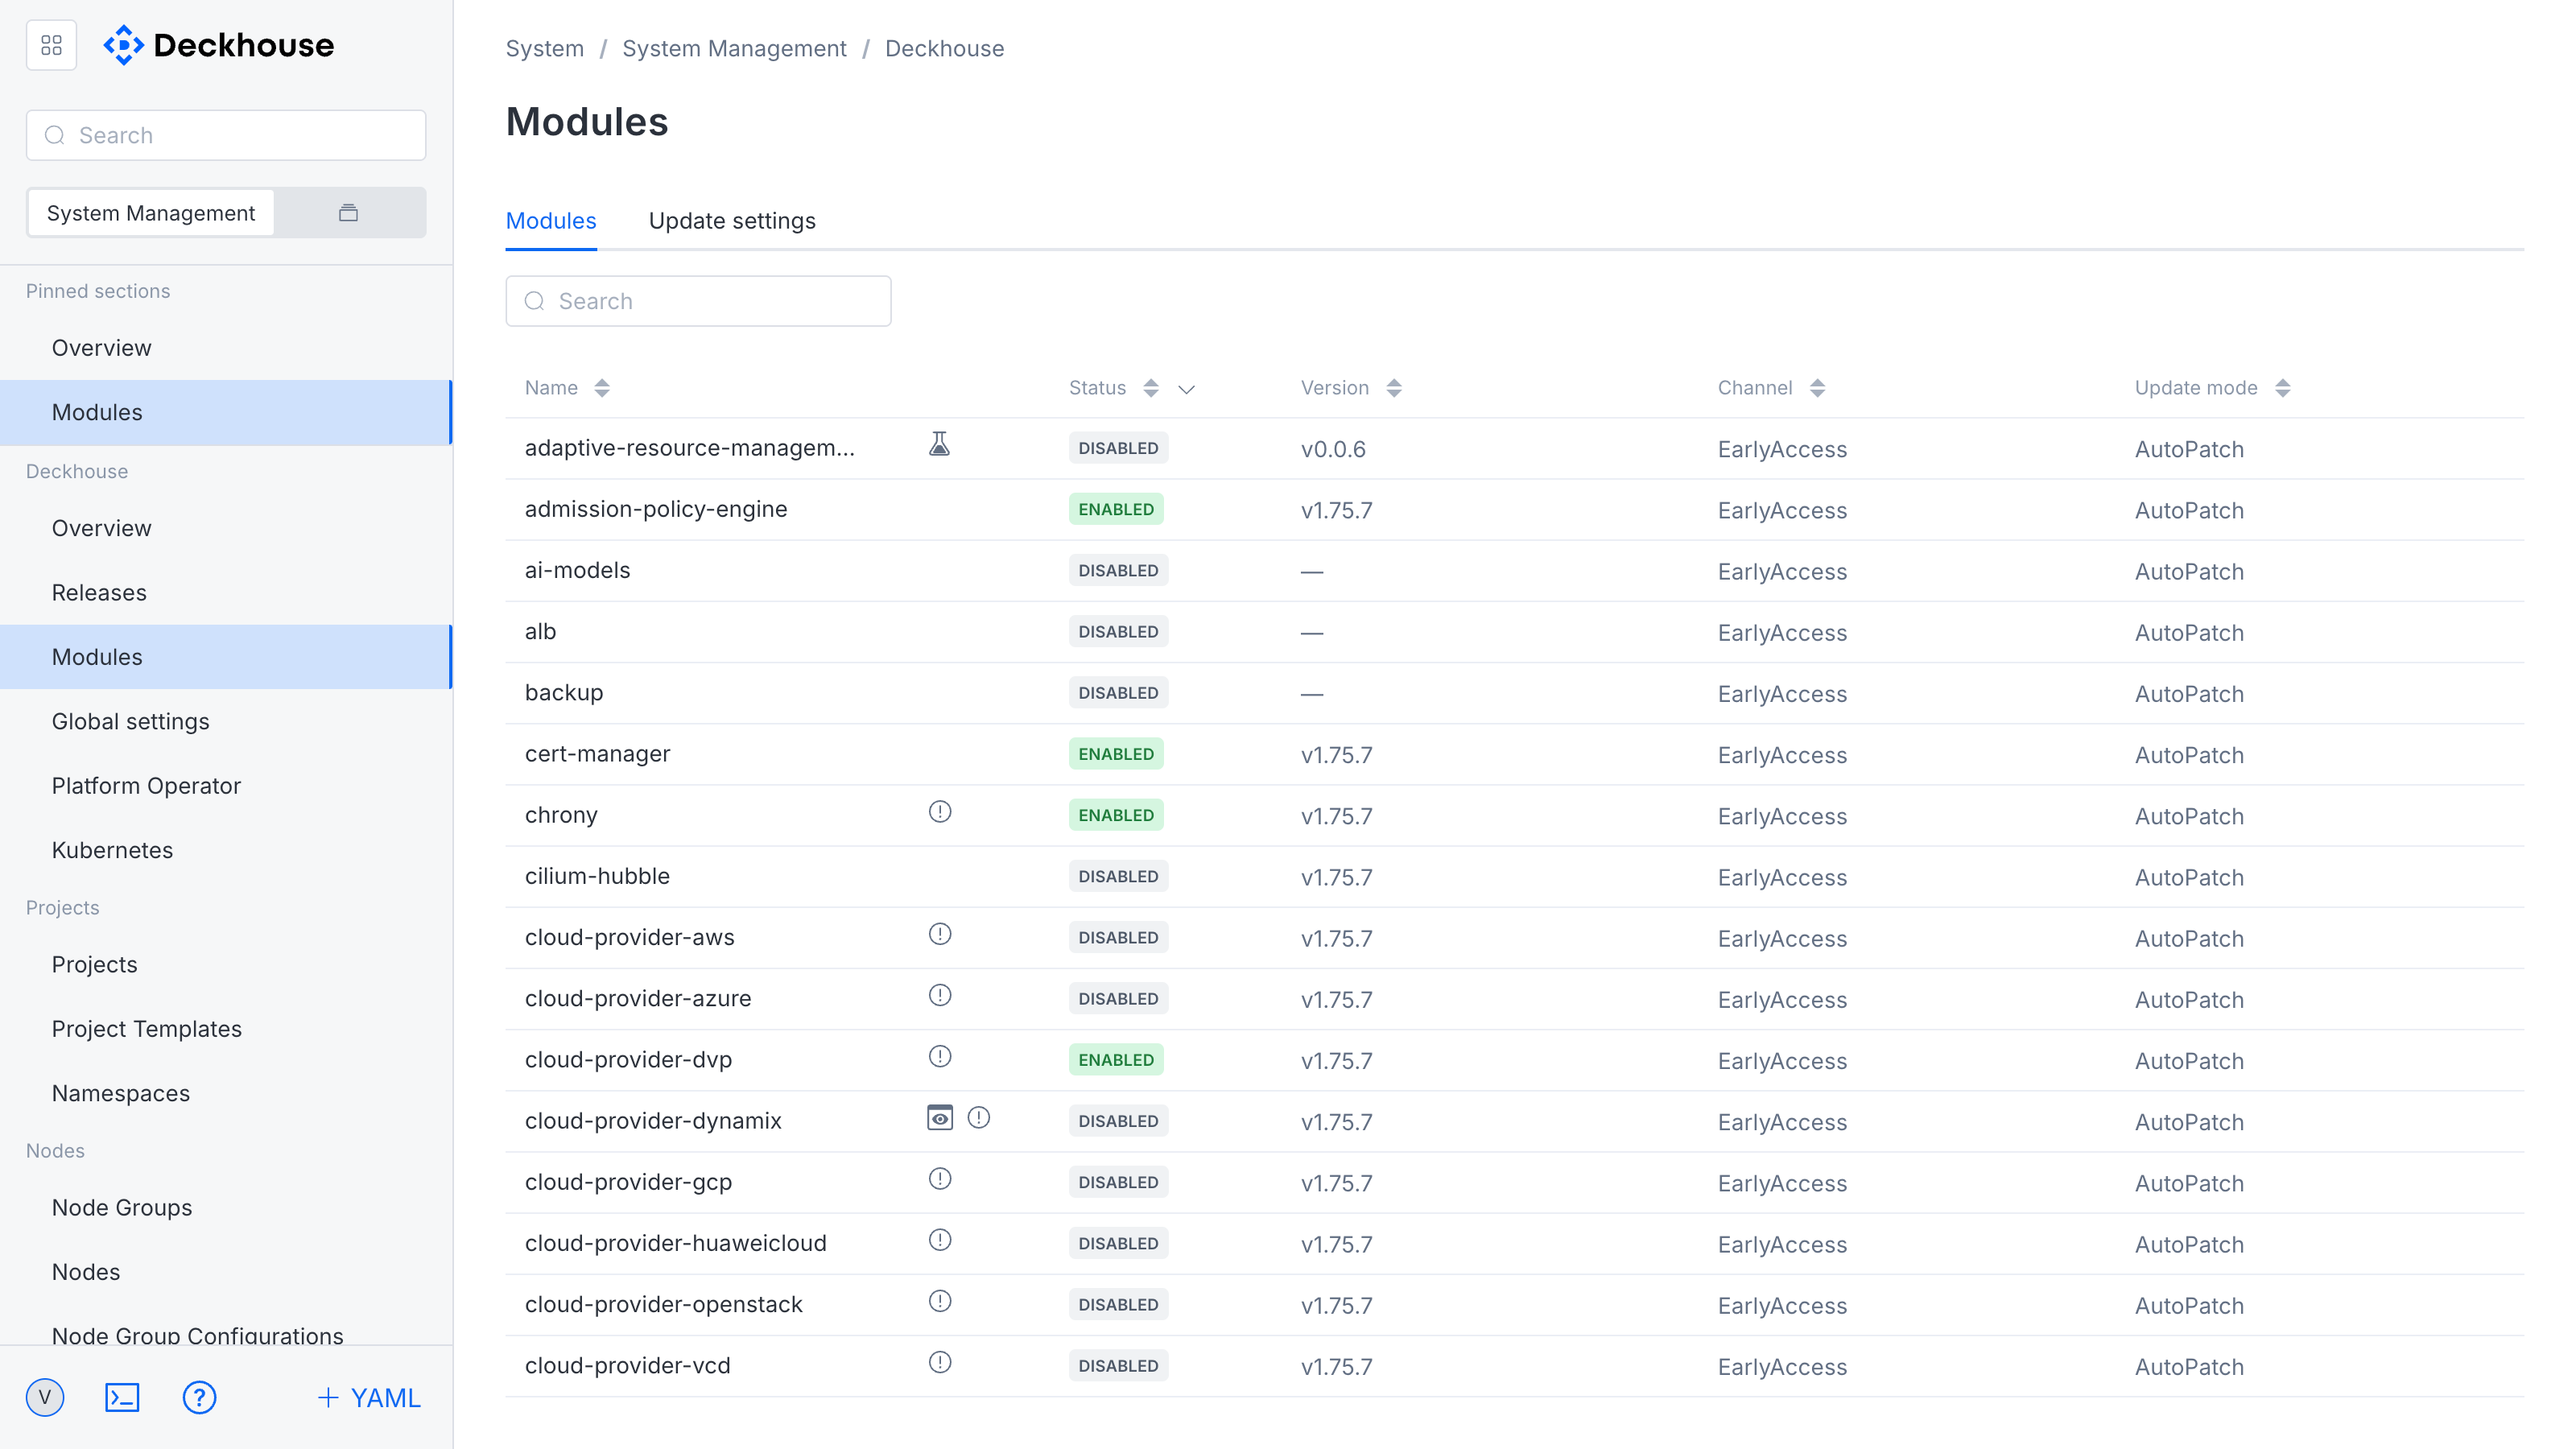Image resolution: width=2576 pixels, height=1449 pixels.
Task: Click the info icon next to cloud-provider-vcd
Action: pos(940,1362)
